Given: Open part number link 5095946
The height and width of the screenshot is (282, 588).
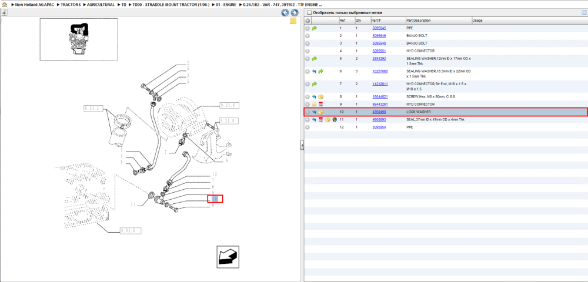Looking at the screenshot, I should tap(379, 36).
